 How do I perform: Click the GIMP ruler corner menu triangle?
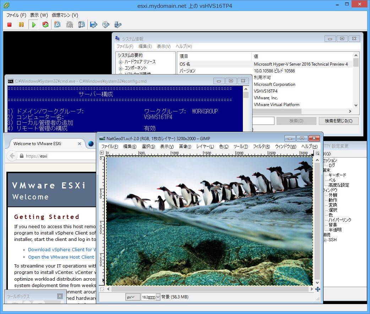point(102,153)
